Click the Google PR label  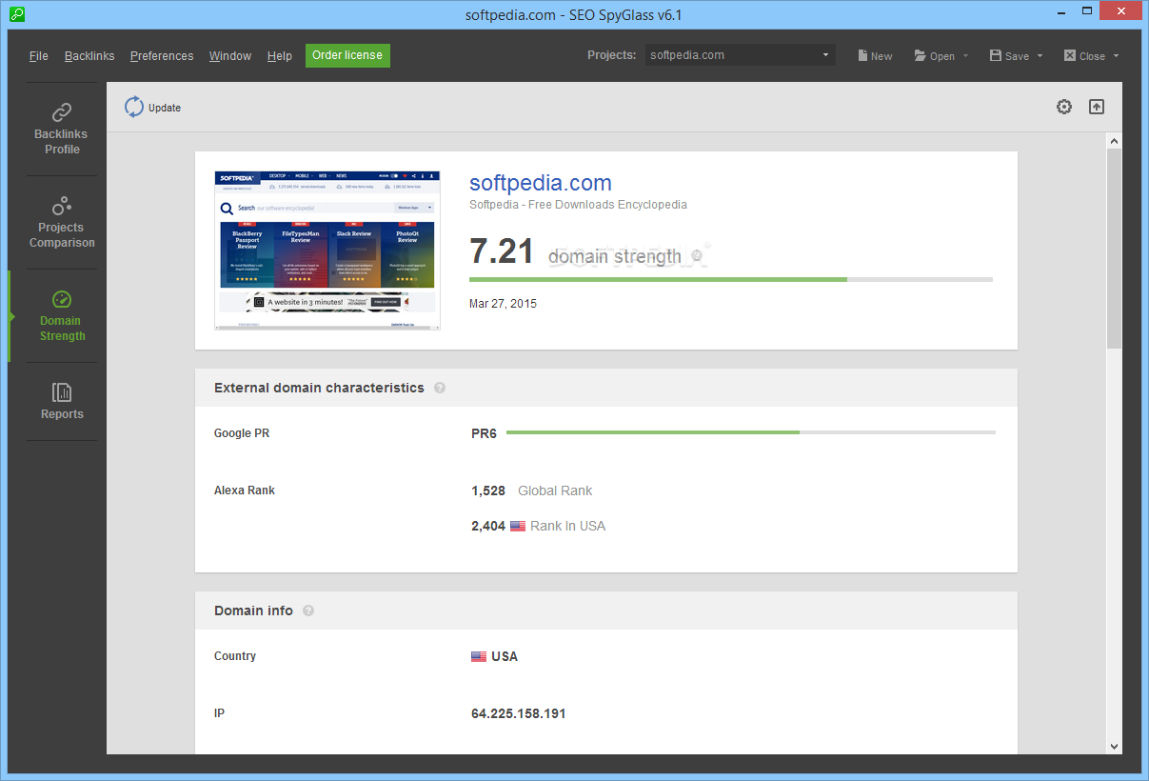click(x=242, y=433)
